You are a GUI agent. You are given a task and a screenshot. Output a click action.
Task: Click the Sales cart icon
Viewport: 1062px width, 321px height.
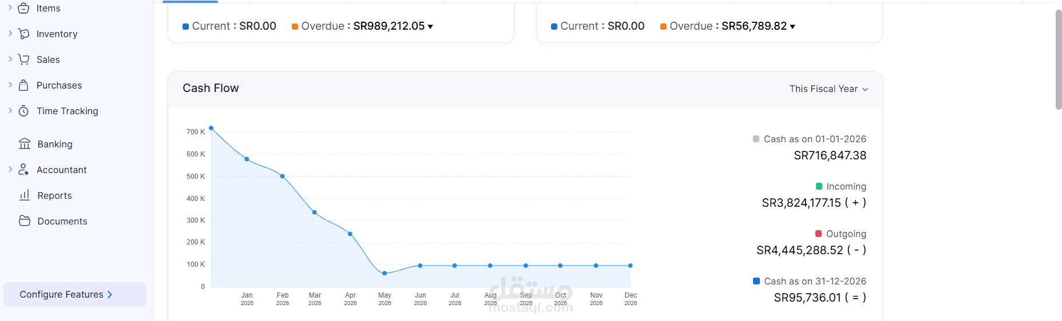tap(23, 59)
